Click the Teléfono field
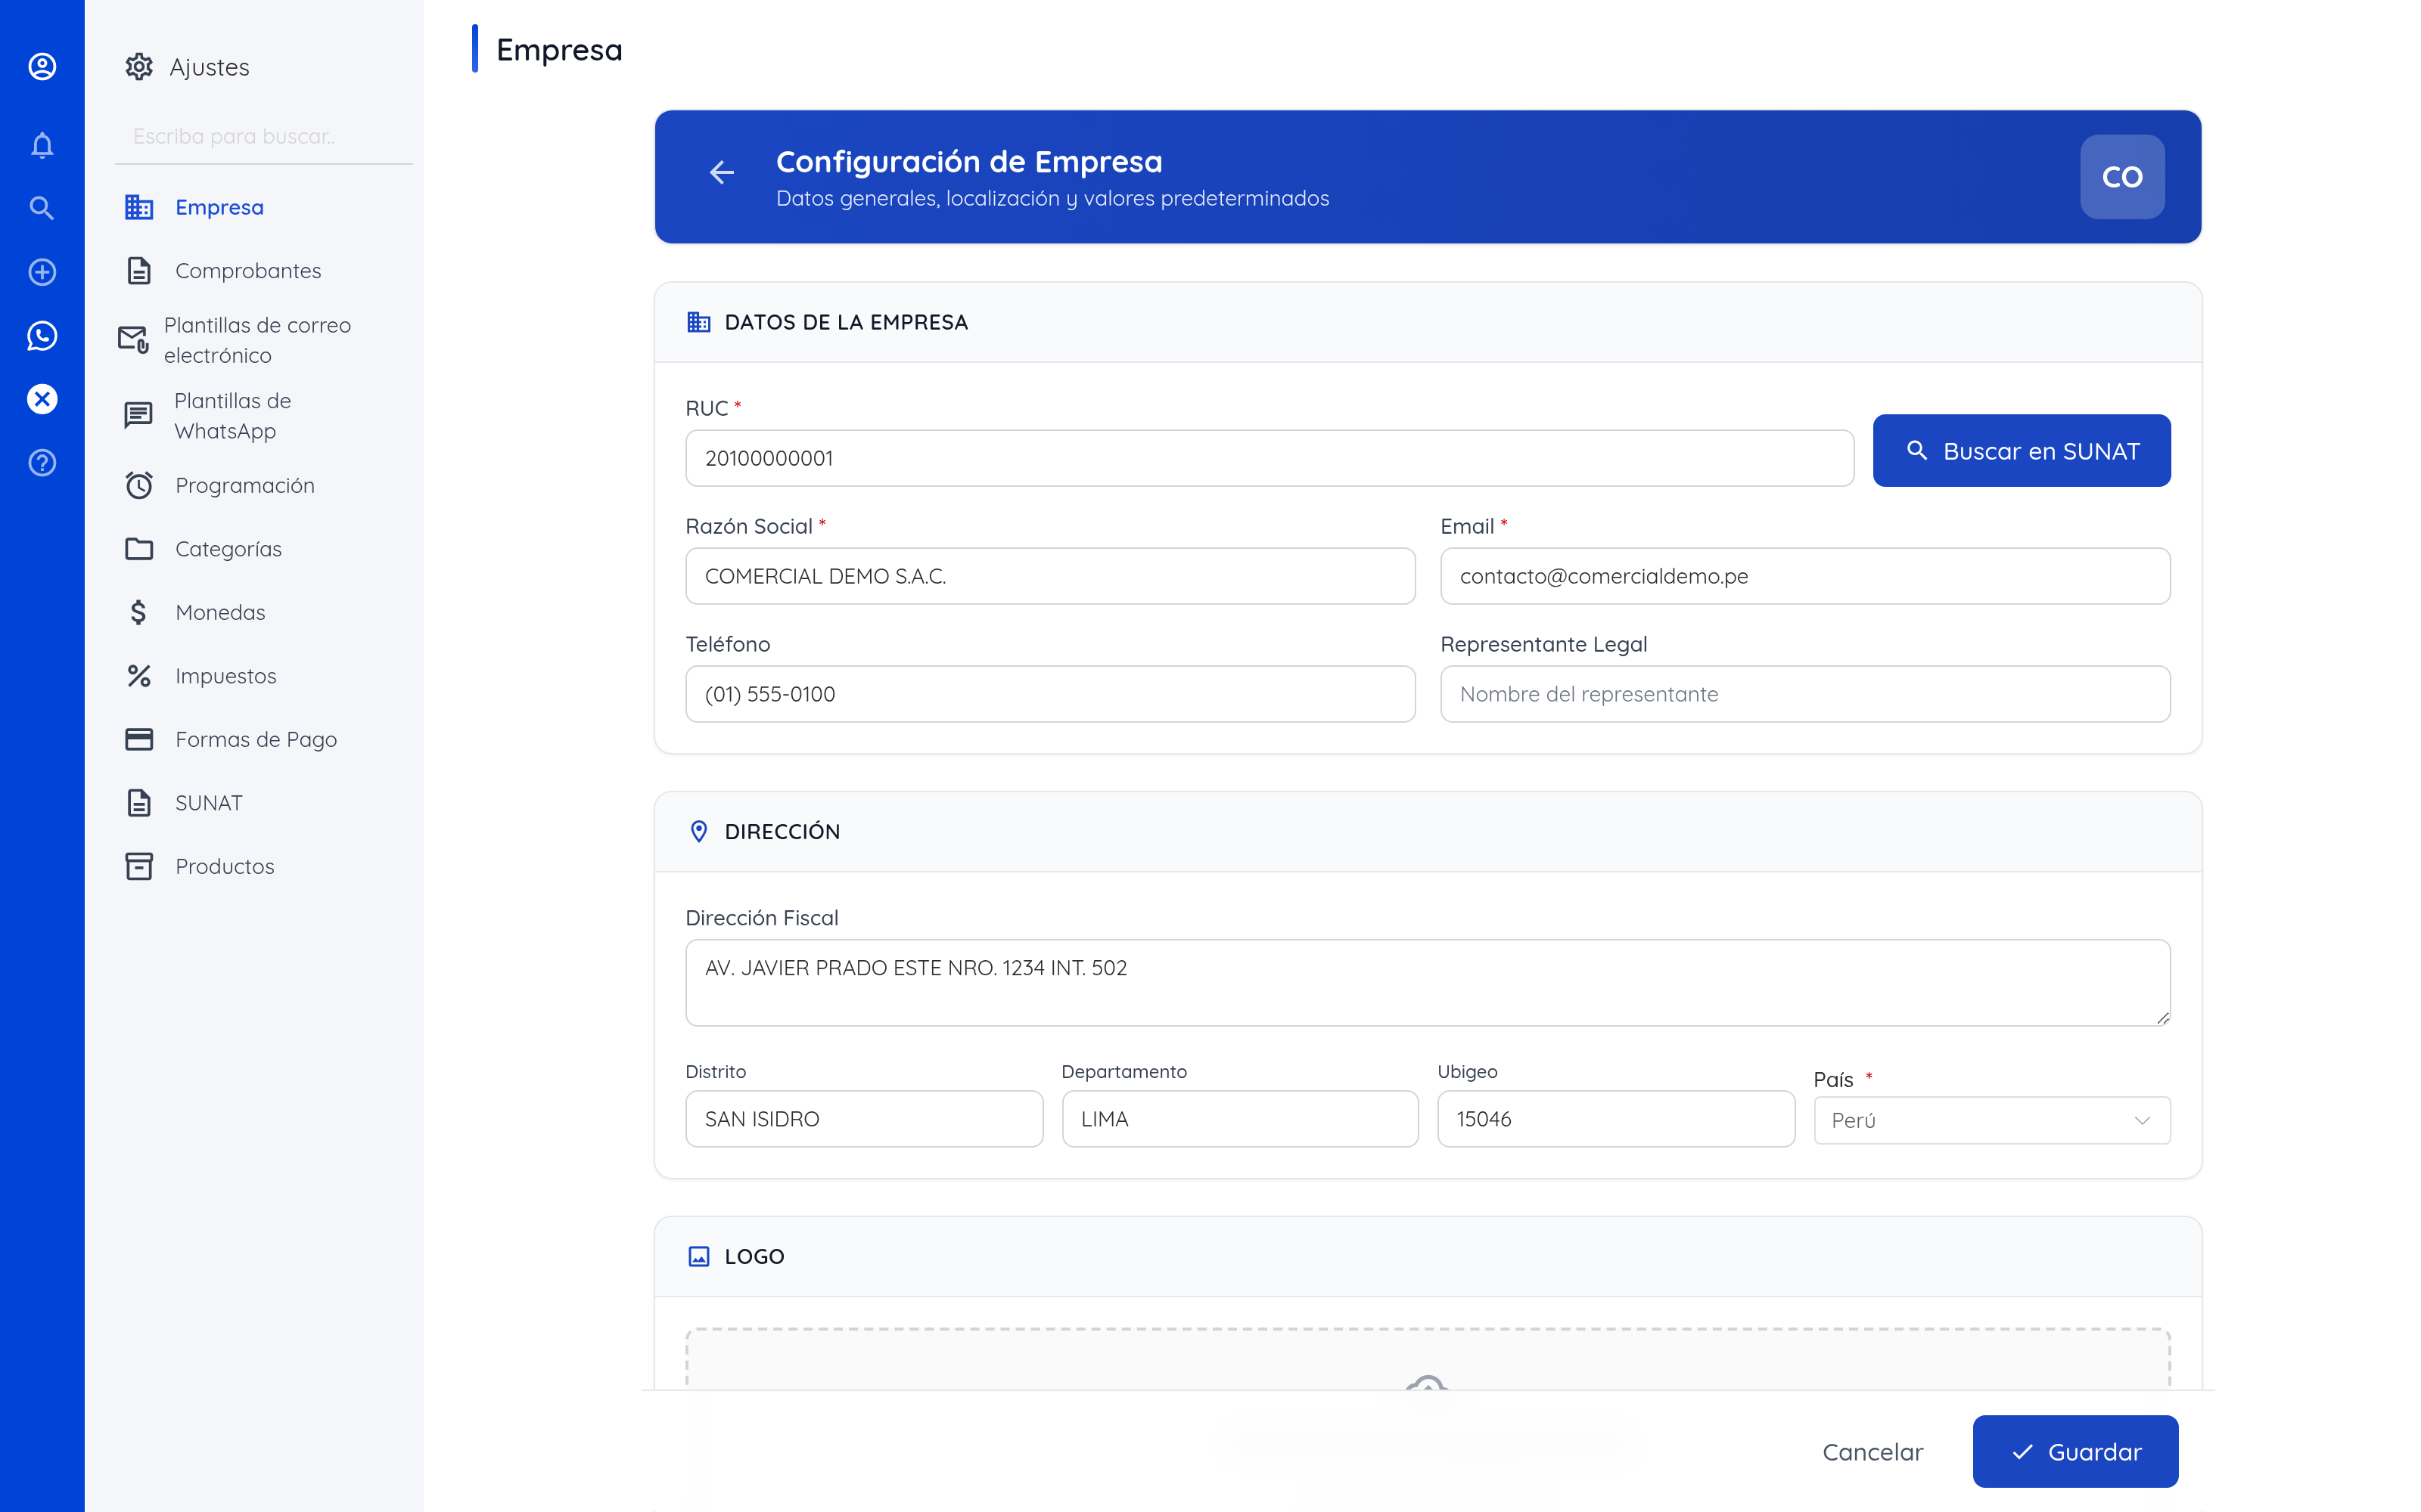Screen dimensions: 2421x1512 pos(1049,694)
